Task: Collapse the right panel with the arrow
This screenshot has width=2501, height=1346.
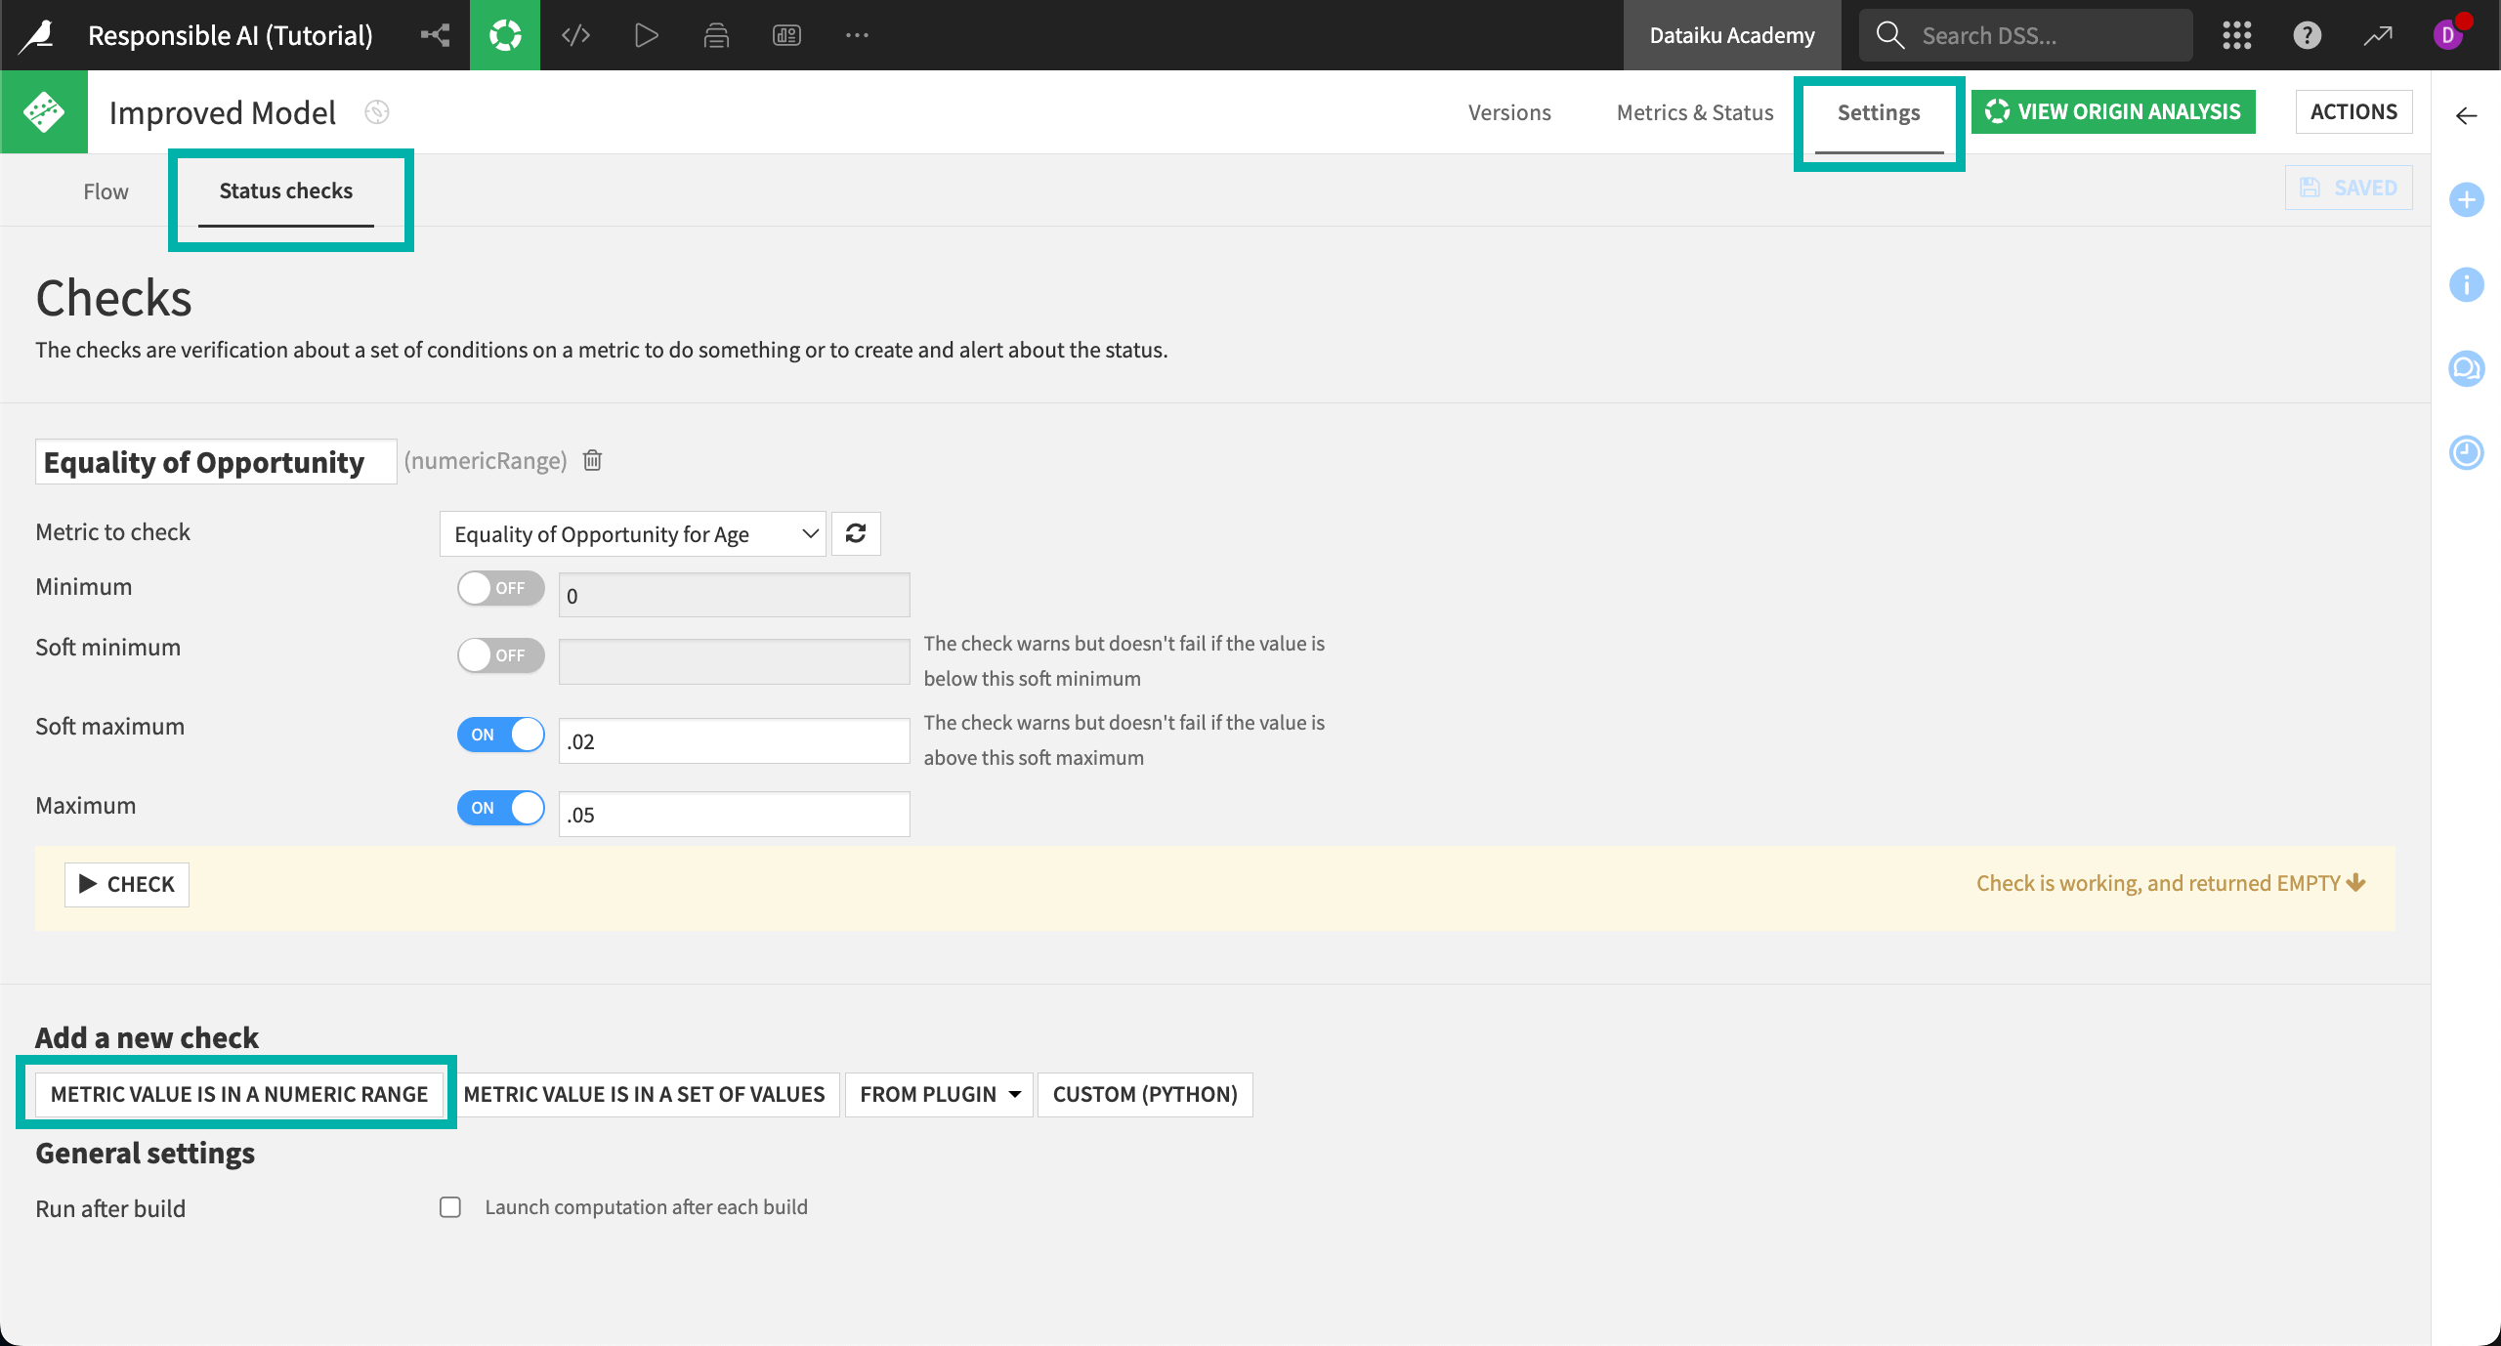Action: 2468,115
